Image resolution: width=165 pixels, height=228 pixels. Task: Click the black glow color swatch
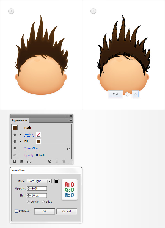coord(56,181)
